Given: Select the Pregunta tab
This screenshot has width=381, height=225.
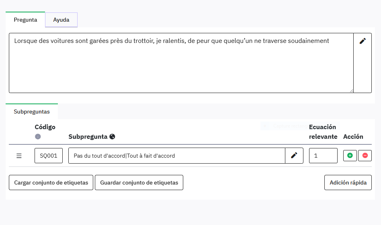Looking at the screenshot, I should (x=25, y=20).
